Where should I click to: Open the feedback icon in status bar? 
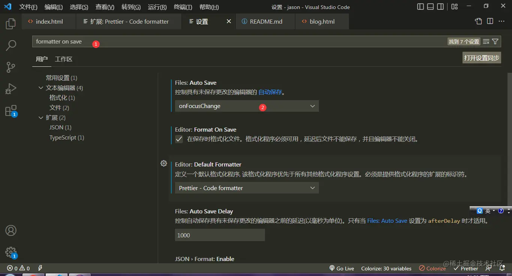[x=488, y=268]
